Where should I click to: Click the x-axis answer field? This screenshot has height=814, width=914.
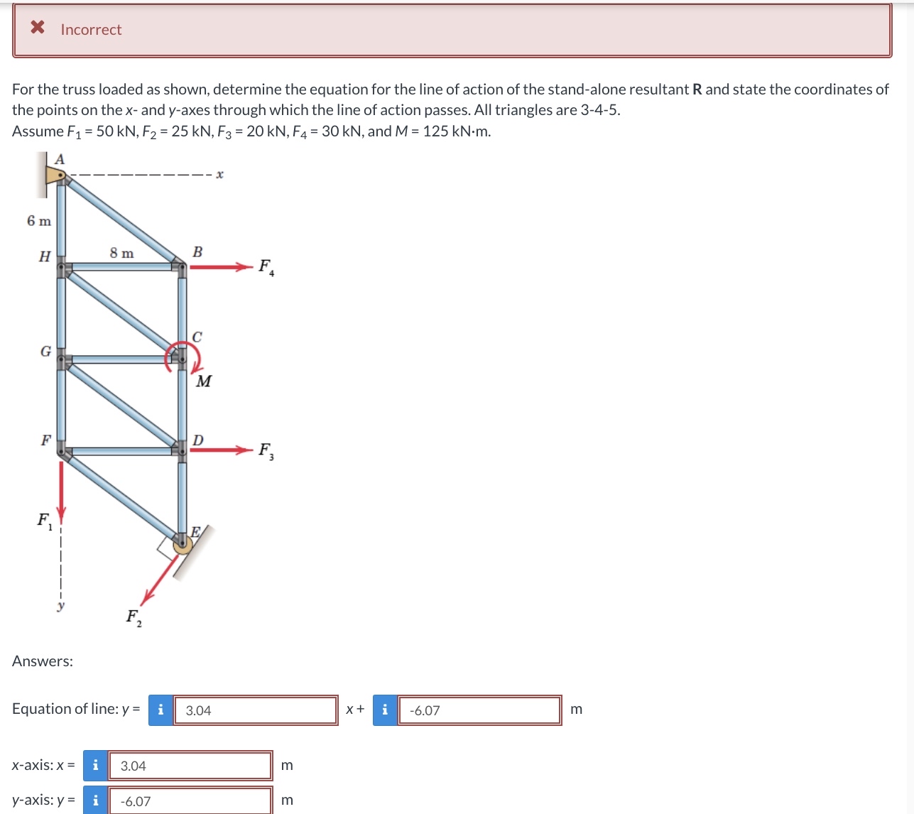point(190,765)
